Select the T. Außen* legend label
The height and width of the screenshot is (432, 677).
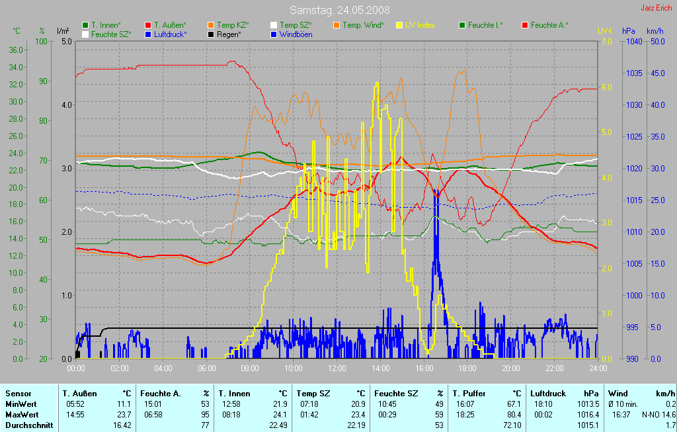click(x=170, y=26)
